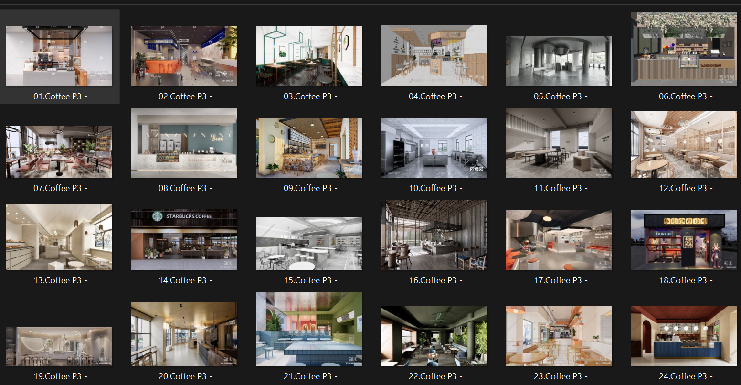This screenshot has width=741, height=385.
Task: Click the "15.Coffee P3 -" file name
Action: click(310, 280)
